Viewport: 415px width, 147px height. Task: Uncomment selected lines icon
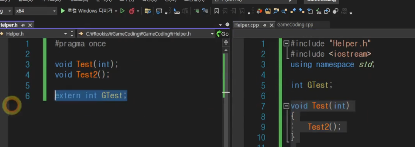[x=205, y=11]
